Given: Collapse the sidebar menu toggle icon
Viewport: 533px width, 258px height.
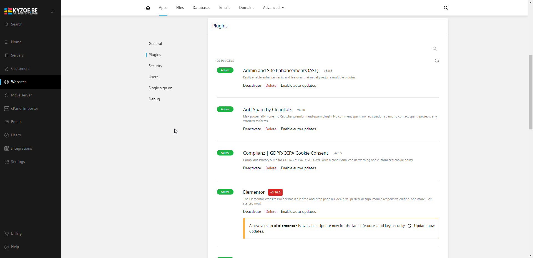Looking at the screenshot, I should coord(53,11).
